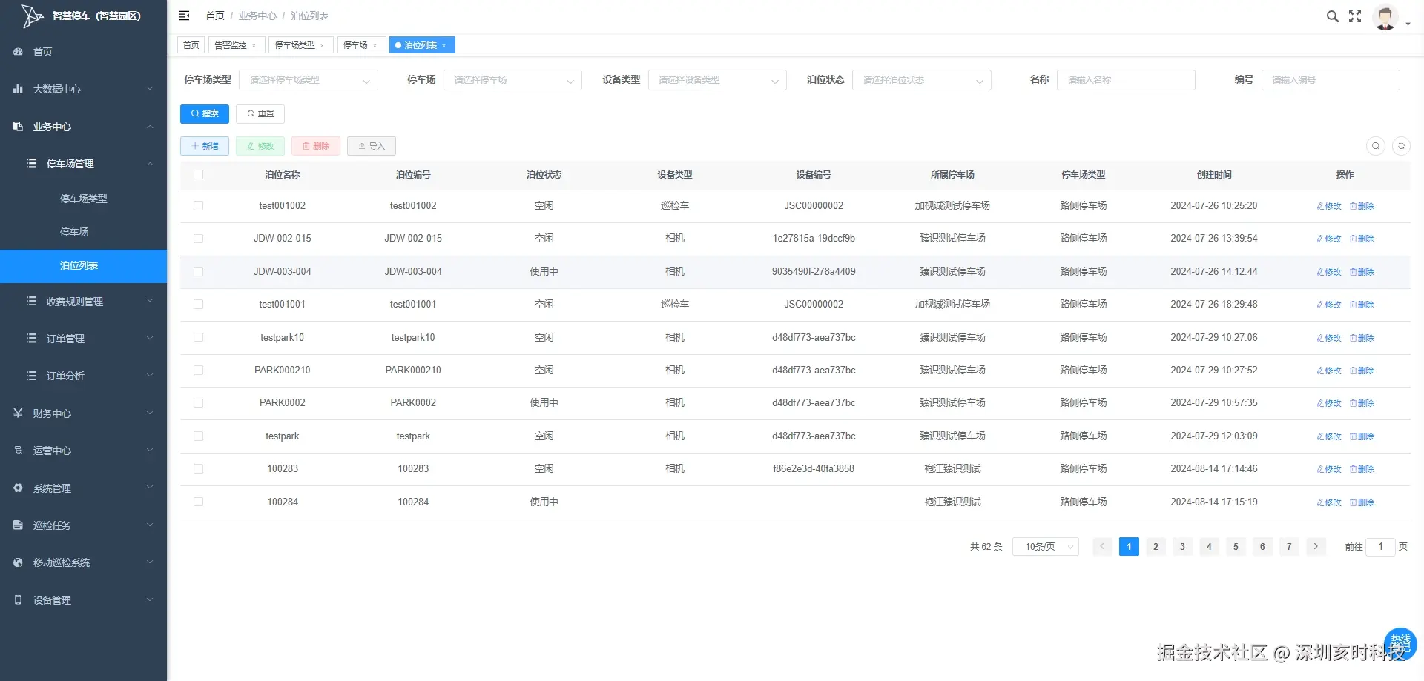Open the 停车场类型 filter dropdown
Image resolution: width=1424 pixels, height=681 pixels.
click(x=309, y=80)
